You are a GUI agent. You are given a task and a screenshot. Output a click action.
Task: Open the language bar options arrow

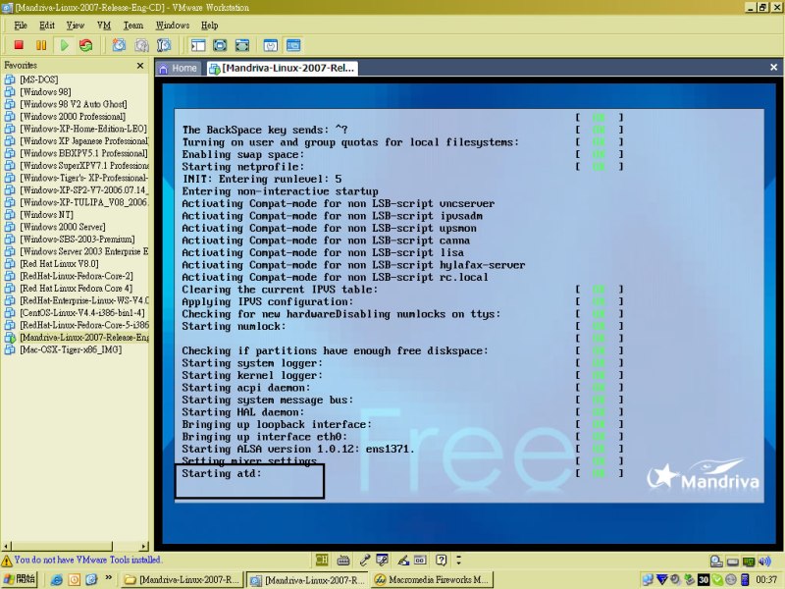(458, 560)
